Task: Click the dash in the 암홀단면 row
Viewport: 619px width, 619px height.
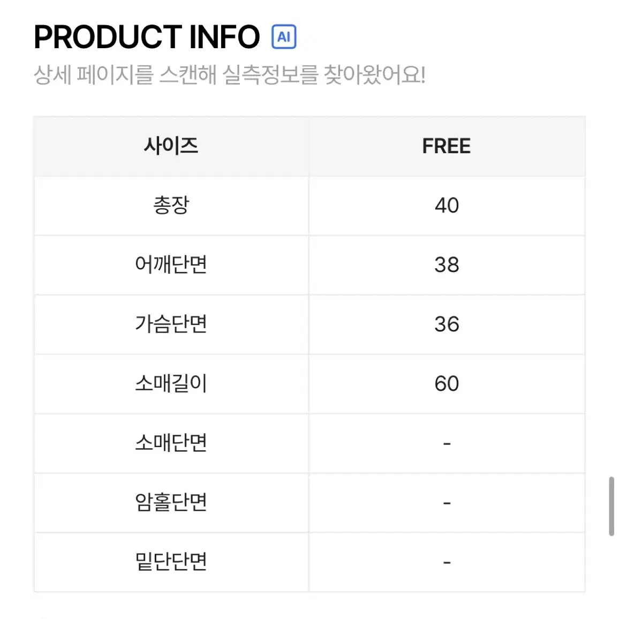Action: click(447, 503)
